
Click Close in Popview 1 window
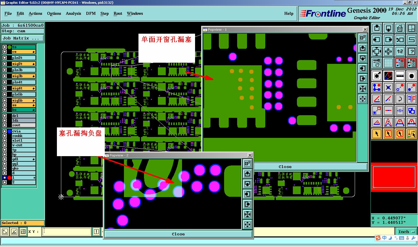285,167
